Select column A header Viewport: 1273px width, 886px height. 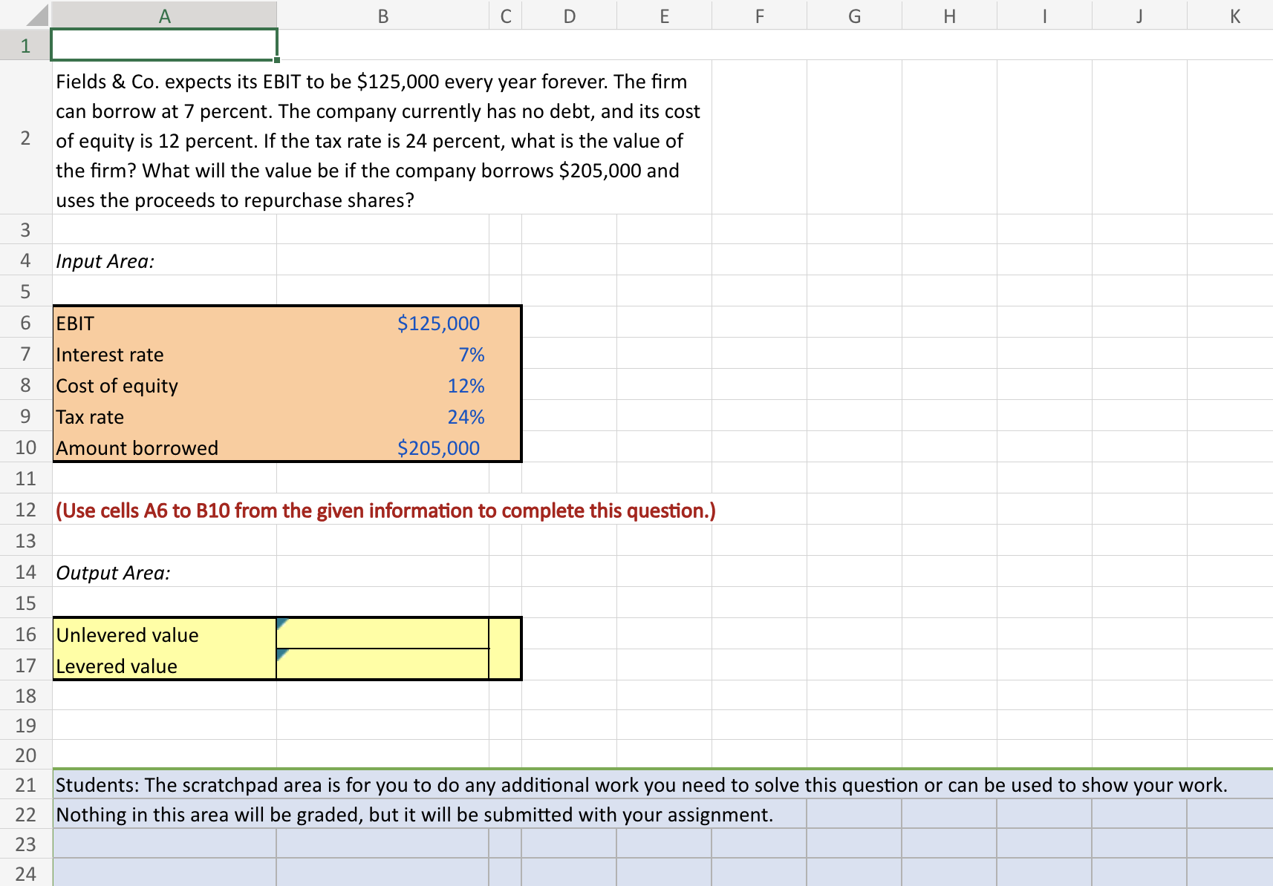pyautogui.click(x=164, y=16)
